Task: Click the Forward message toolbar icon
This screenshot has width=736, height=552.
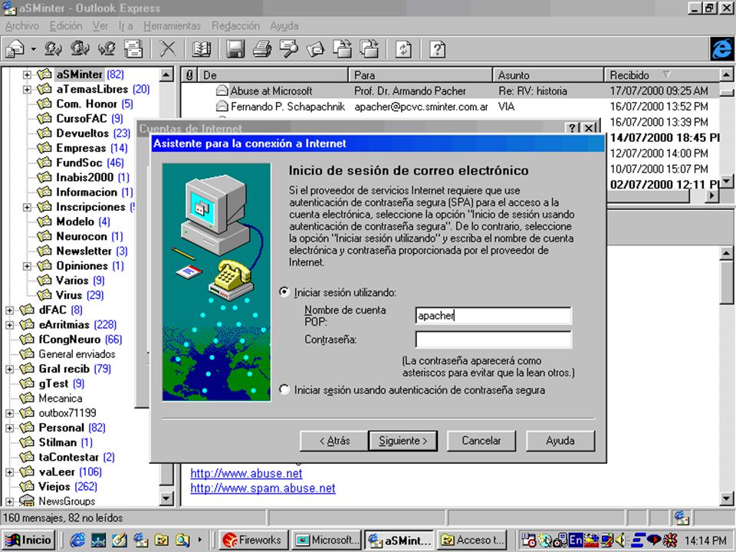Action: [107, 49]
